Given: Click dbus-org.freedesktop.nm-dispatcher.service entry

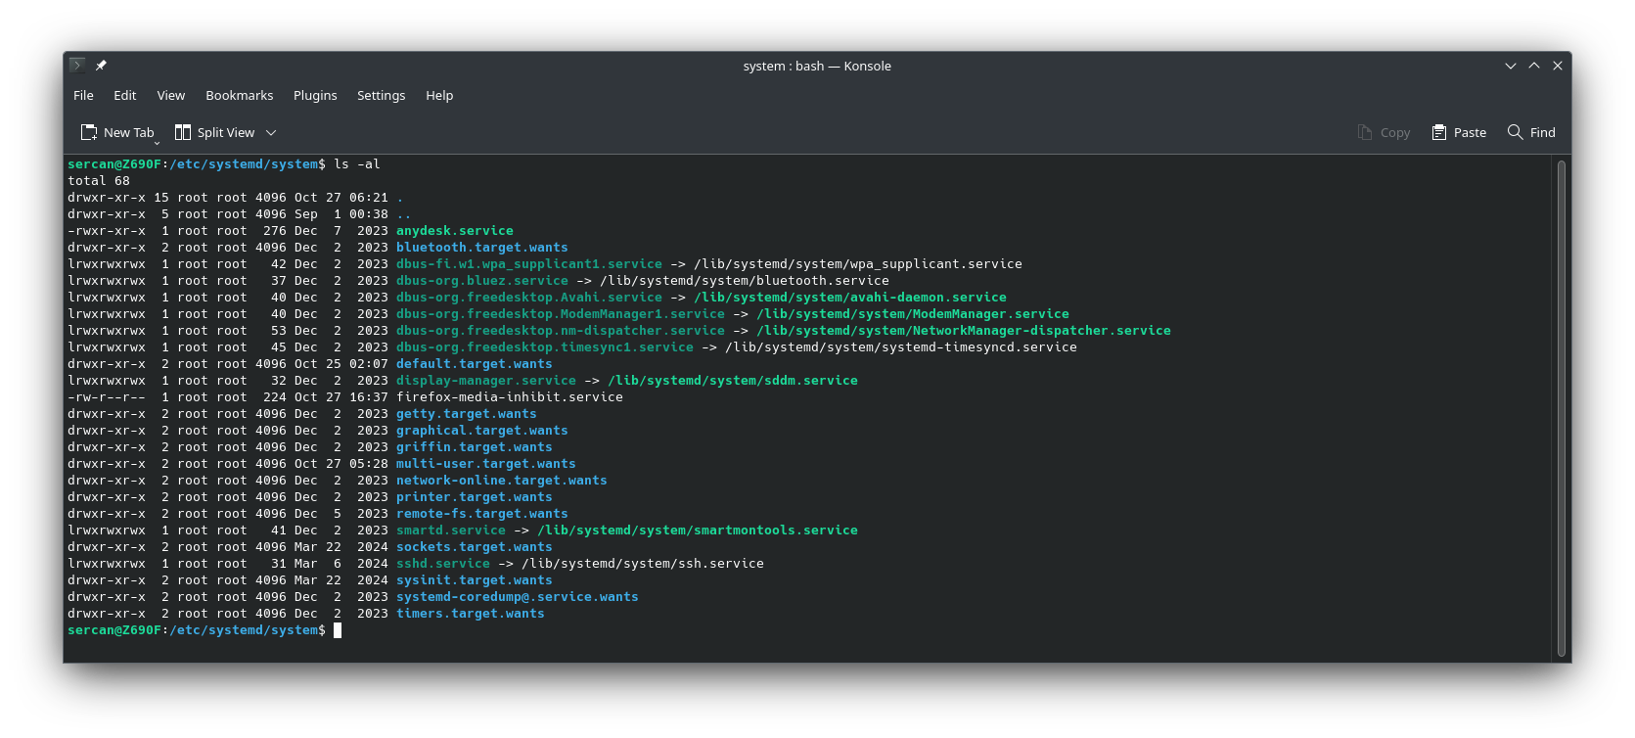Looking at the screenshot, I should click(x=561, y=331).
